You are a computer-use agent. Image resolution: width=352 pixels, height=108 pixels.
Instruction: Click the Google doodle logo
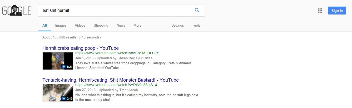pos(17,11)
